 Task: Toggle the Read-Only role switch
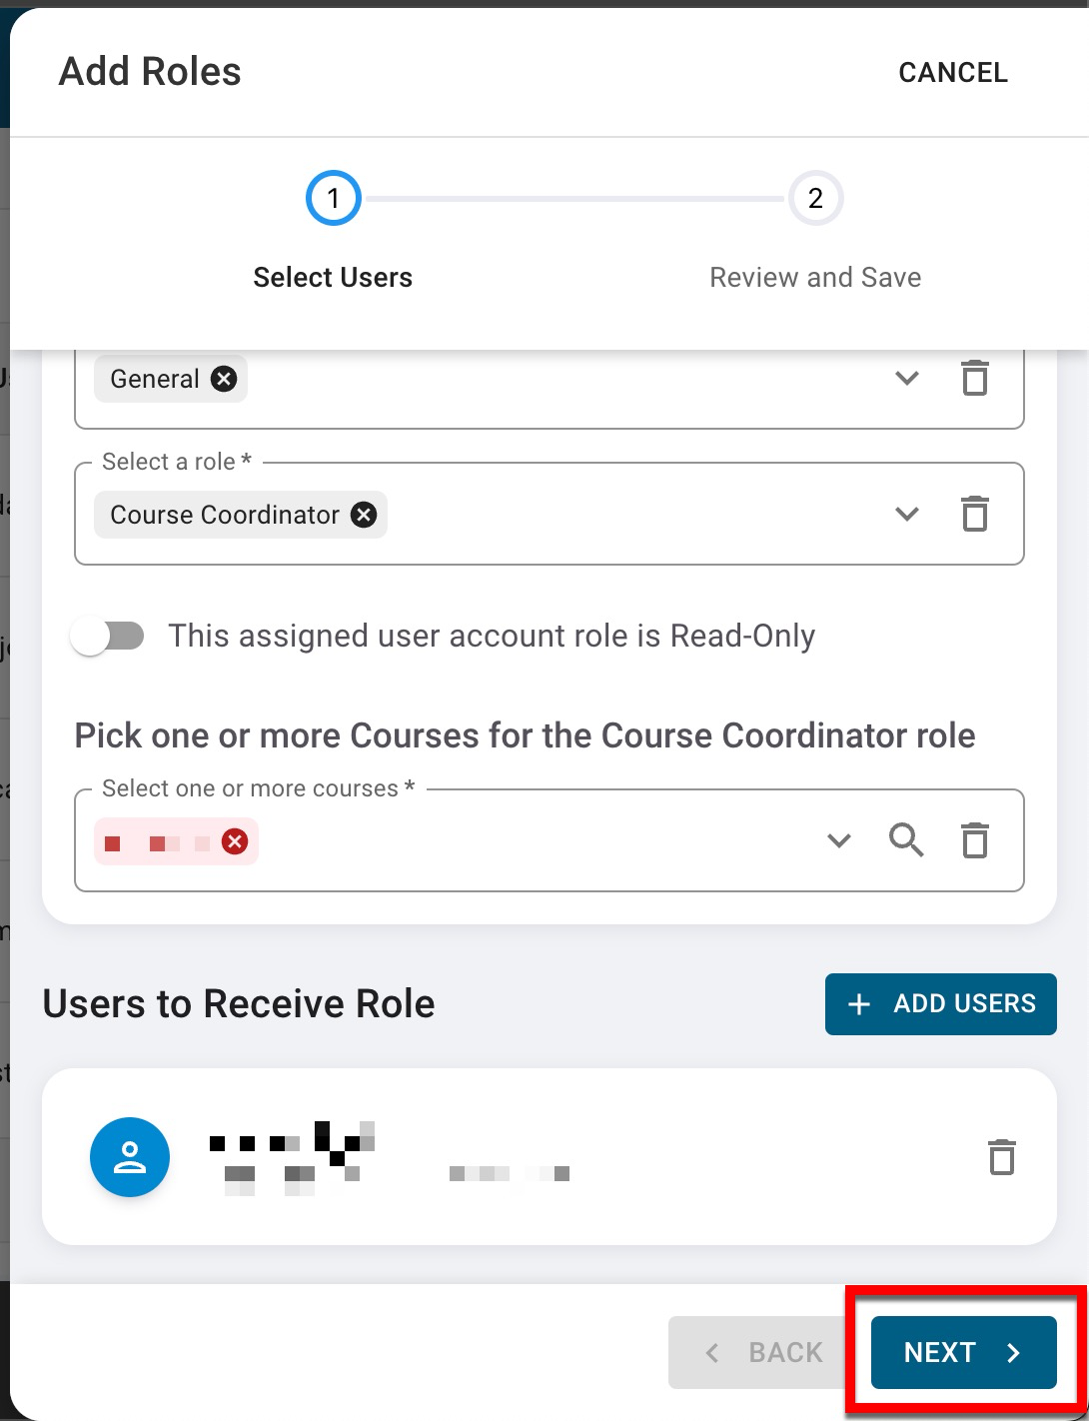point(108,636)
